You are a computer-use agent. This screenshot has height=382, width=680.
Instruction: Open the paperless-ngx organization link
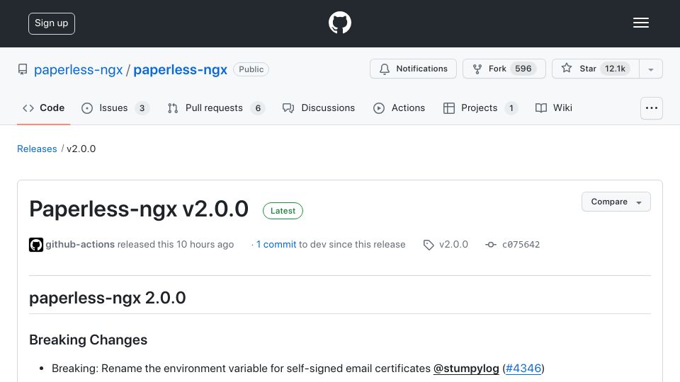click(x=78, y=69)
